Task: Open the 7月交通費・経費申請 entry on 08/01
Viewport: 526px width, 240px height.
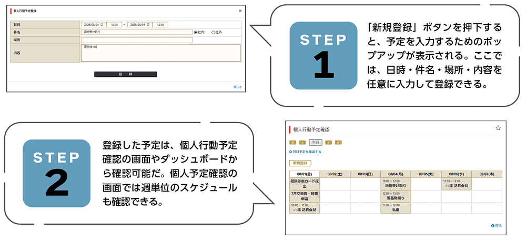Action: click(305, 197)
